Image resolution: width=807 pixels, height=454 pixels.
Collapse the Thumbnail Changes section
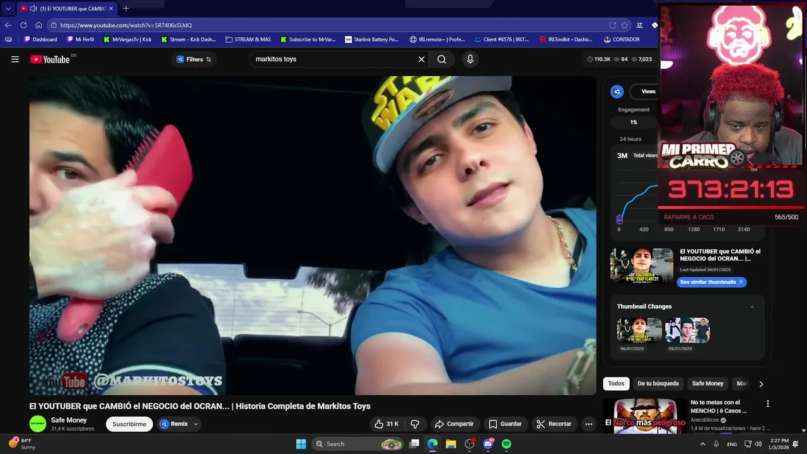point(752,306)
